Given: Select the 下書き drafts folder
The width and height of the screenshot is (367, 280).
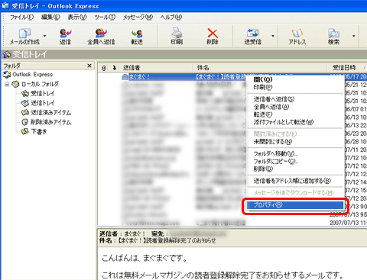Looking at the screenshot, I should 39,131.
